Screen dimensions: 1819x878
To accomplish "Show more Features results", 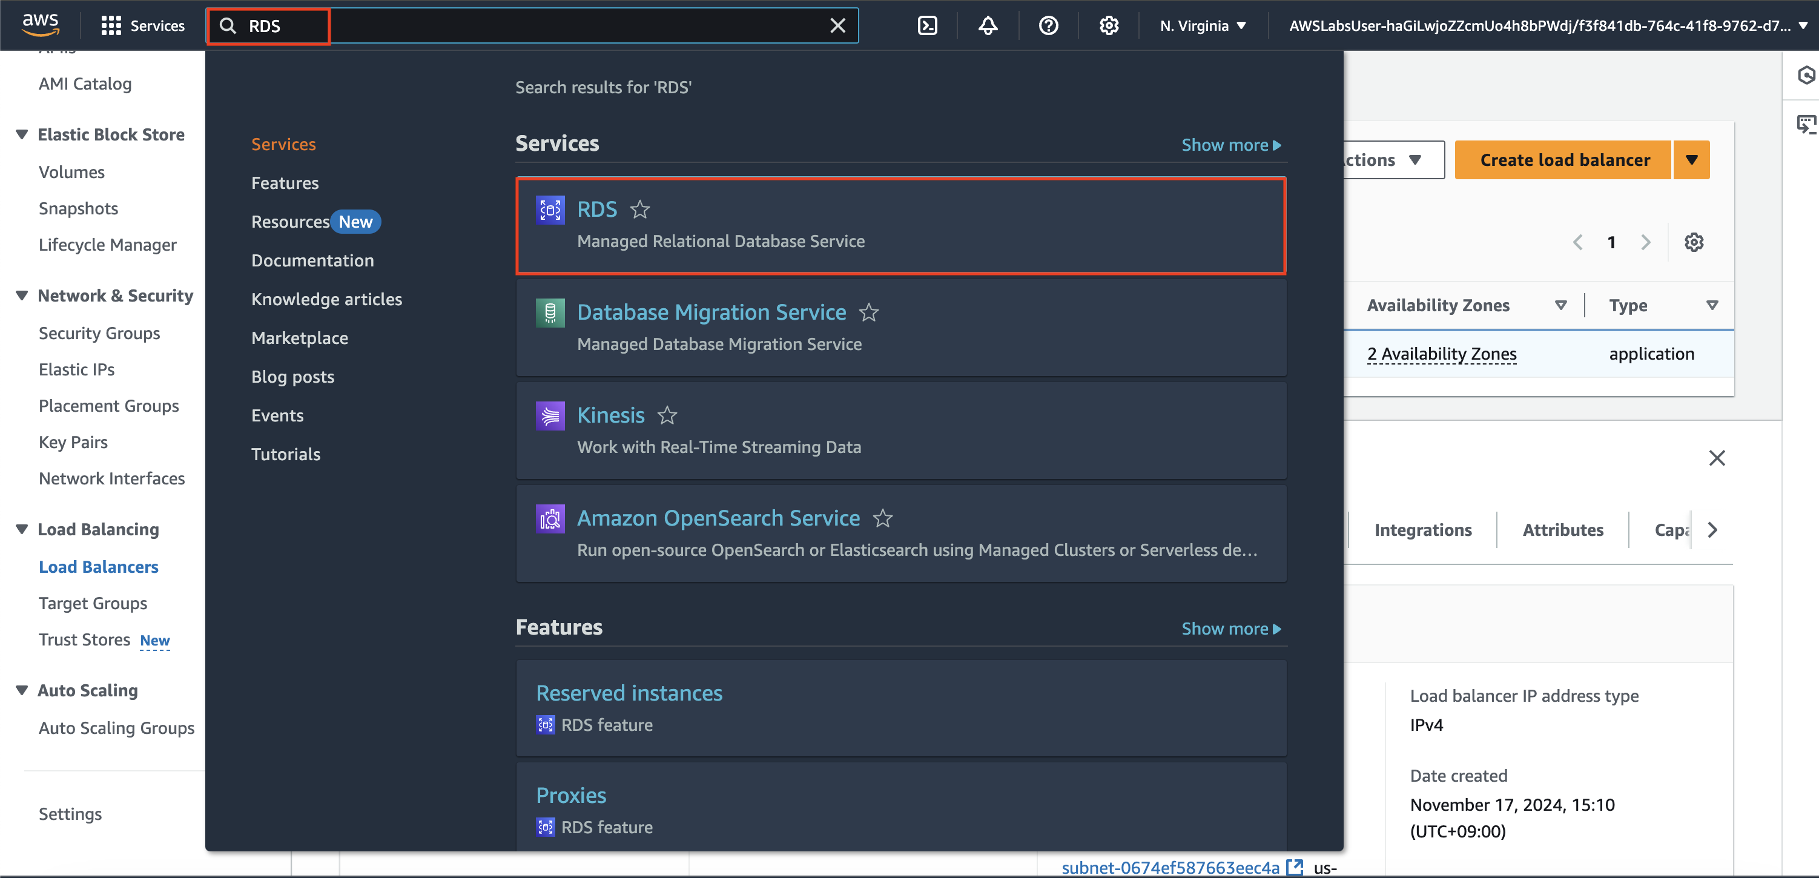I will point(1231,629).
